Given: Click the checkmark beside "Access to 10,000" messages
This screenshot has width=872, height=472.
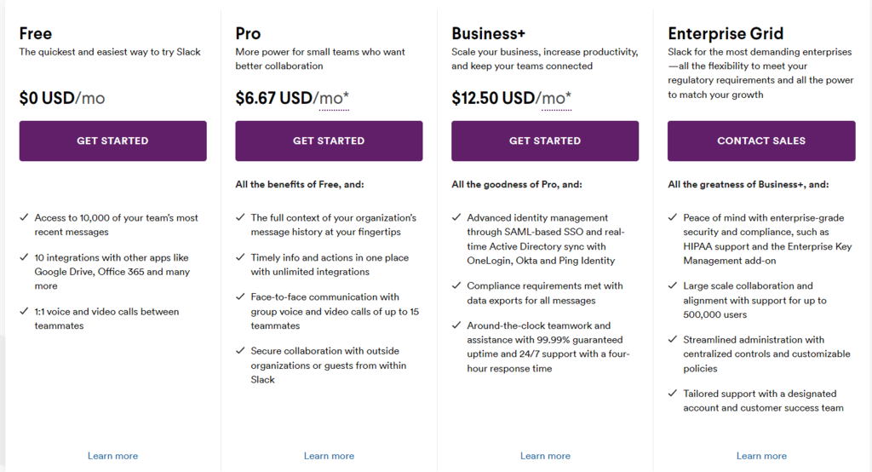Looking at the screenshot, I should coord(24,218).
